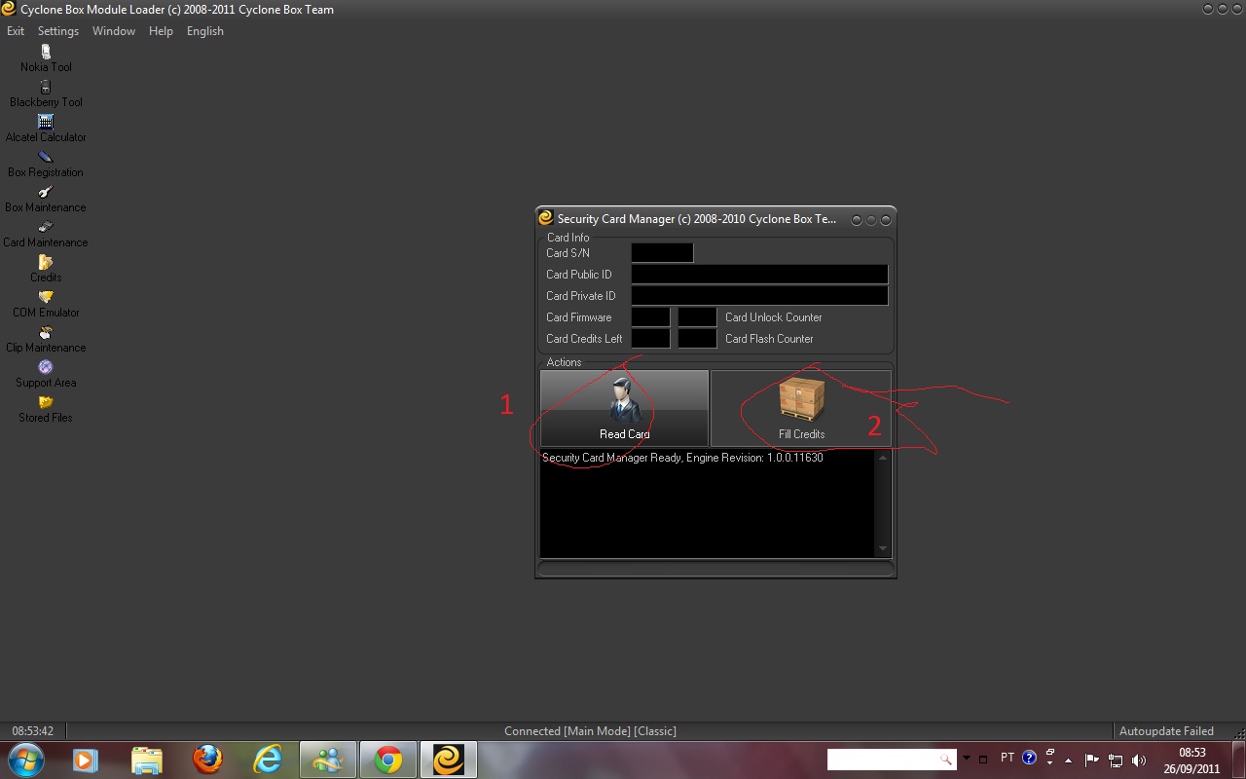Open the Alcatel Calculator module
Image resolution: width=1246 pixels, height=779 pixels.
point(46,129)
